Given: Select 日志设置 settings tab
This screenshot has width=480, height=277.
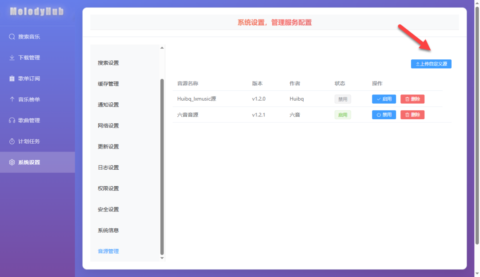Looking at the screenshot, I should pyautogui.click(x=108, y=168).
